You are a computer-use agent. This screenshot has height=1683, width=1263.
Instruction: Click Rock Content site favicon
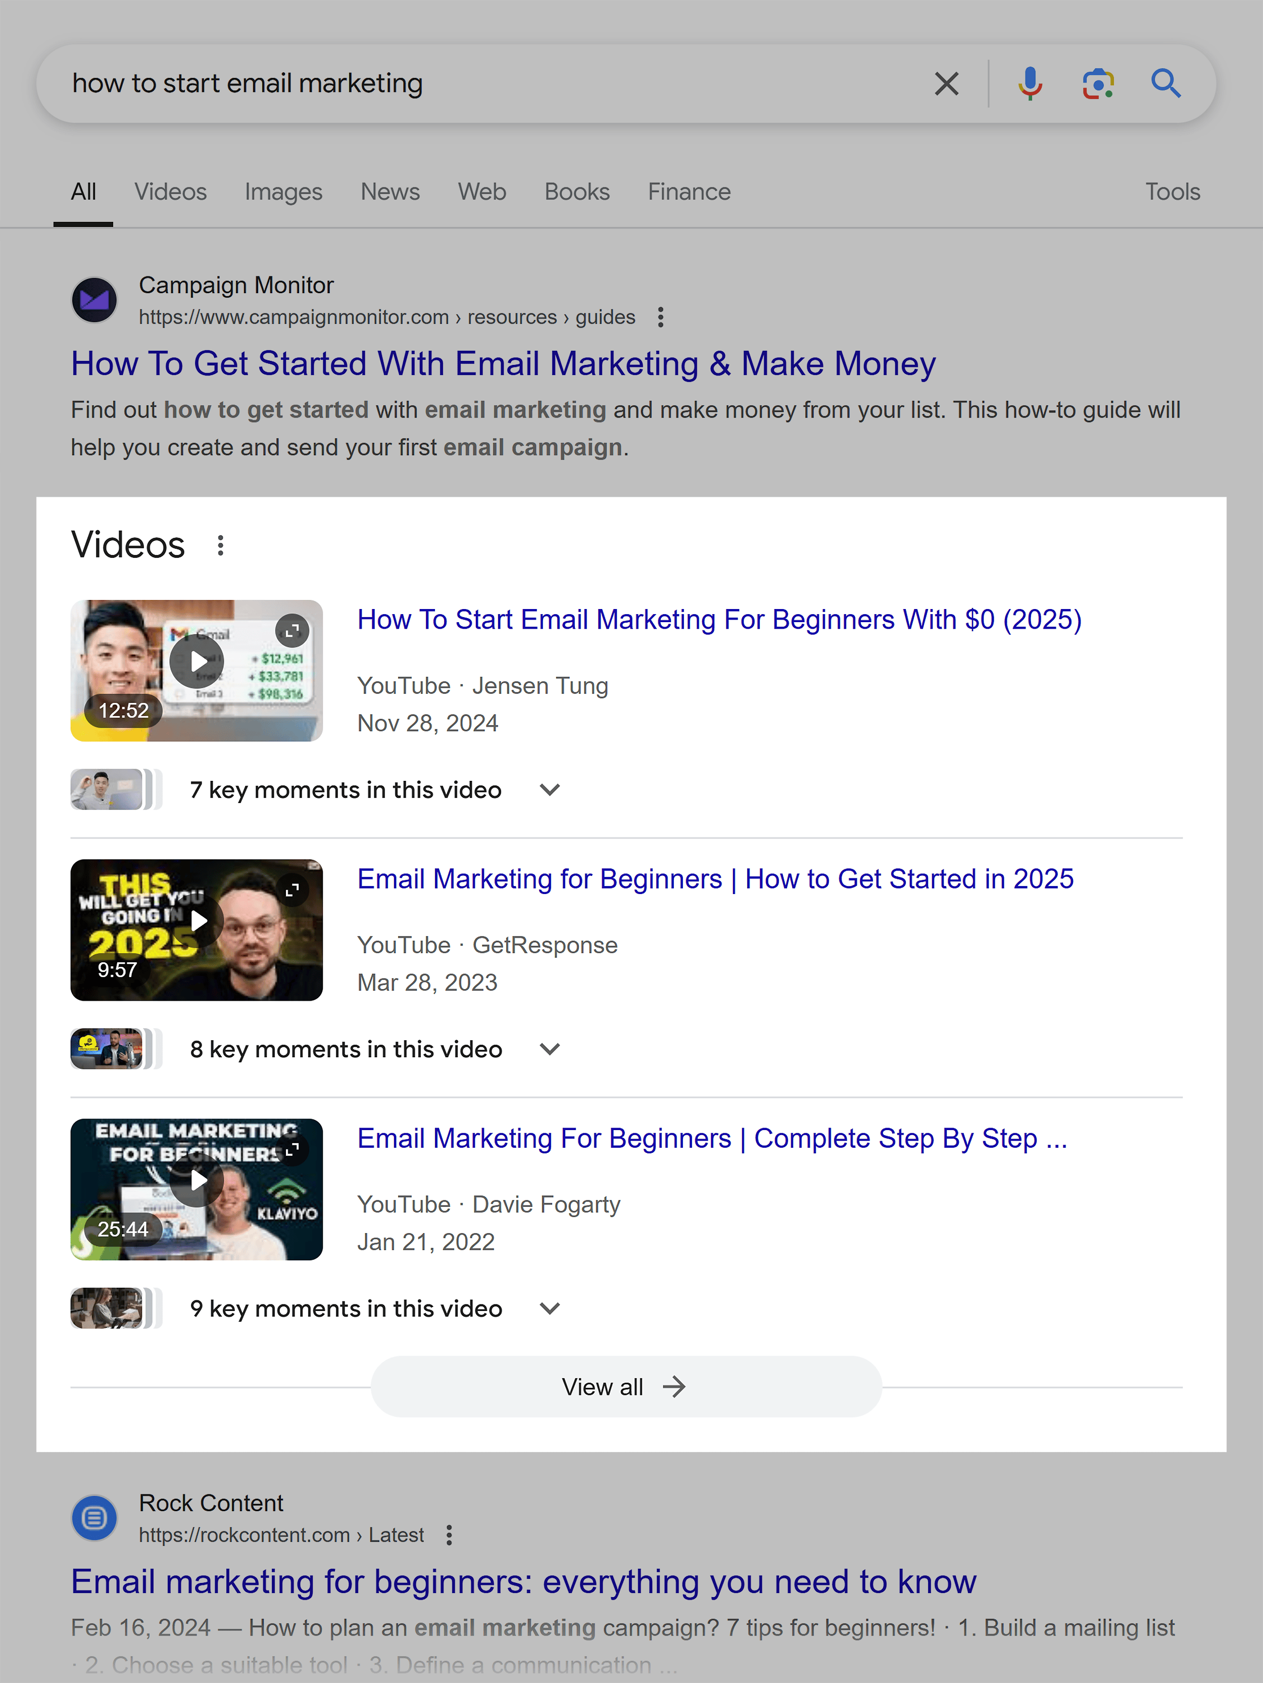(94, 1517)
